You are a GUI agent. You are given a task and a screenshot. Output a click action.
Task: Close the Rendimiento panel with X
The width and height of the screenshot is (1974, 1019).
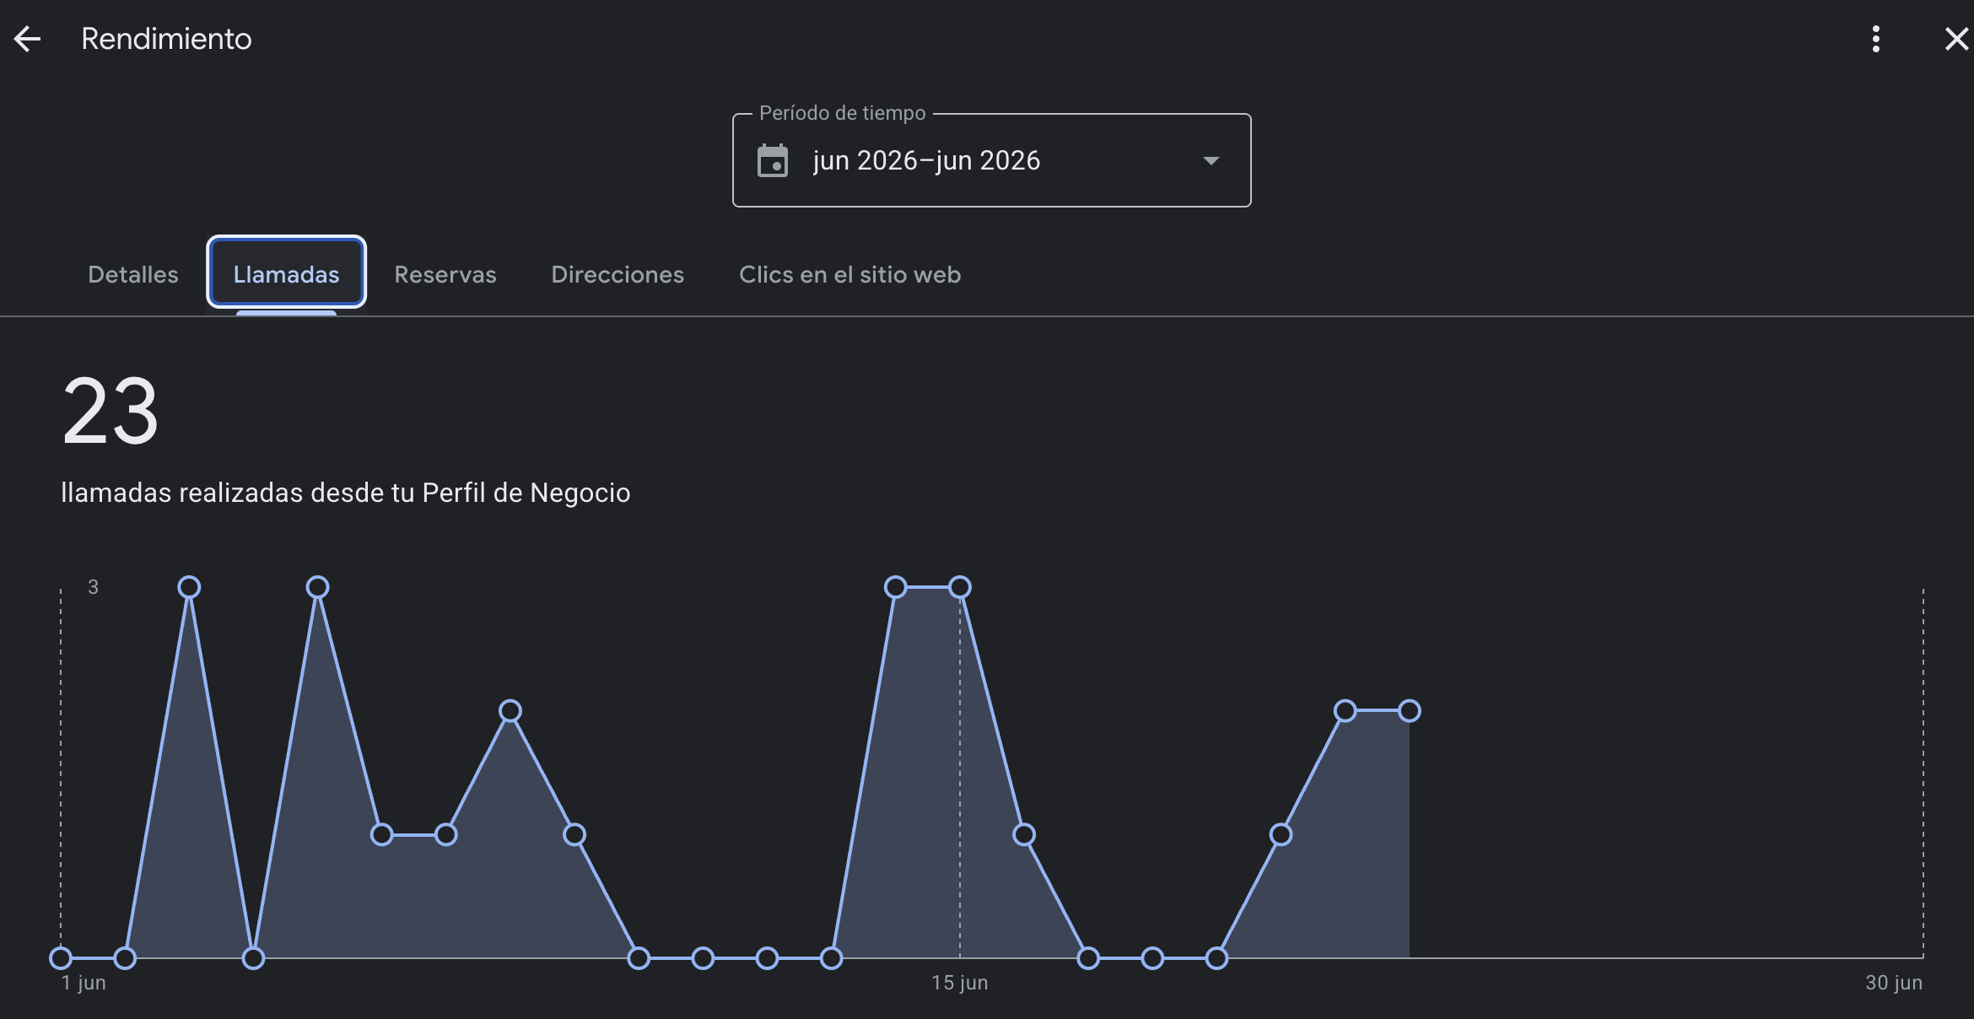coord(1956,39)
